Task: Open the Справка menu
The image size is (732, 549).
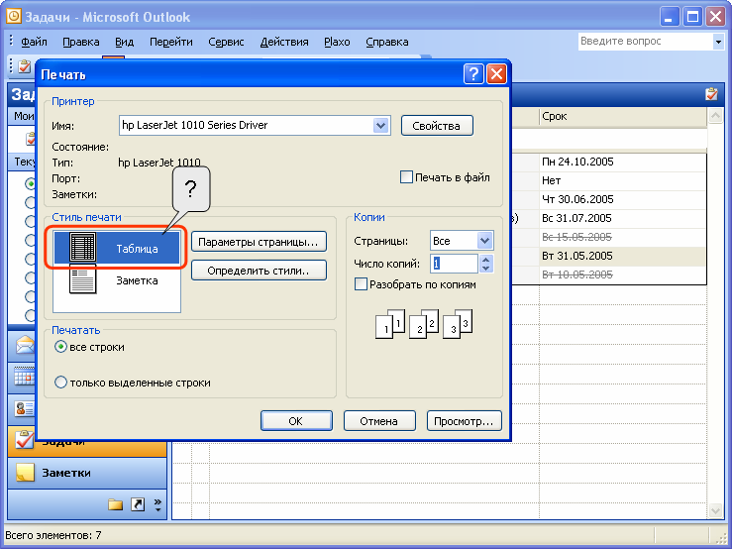Action: pyautogui.click(x=387, y=42)
